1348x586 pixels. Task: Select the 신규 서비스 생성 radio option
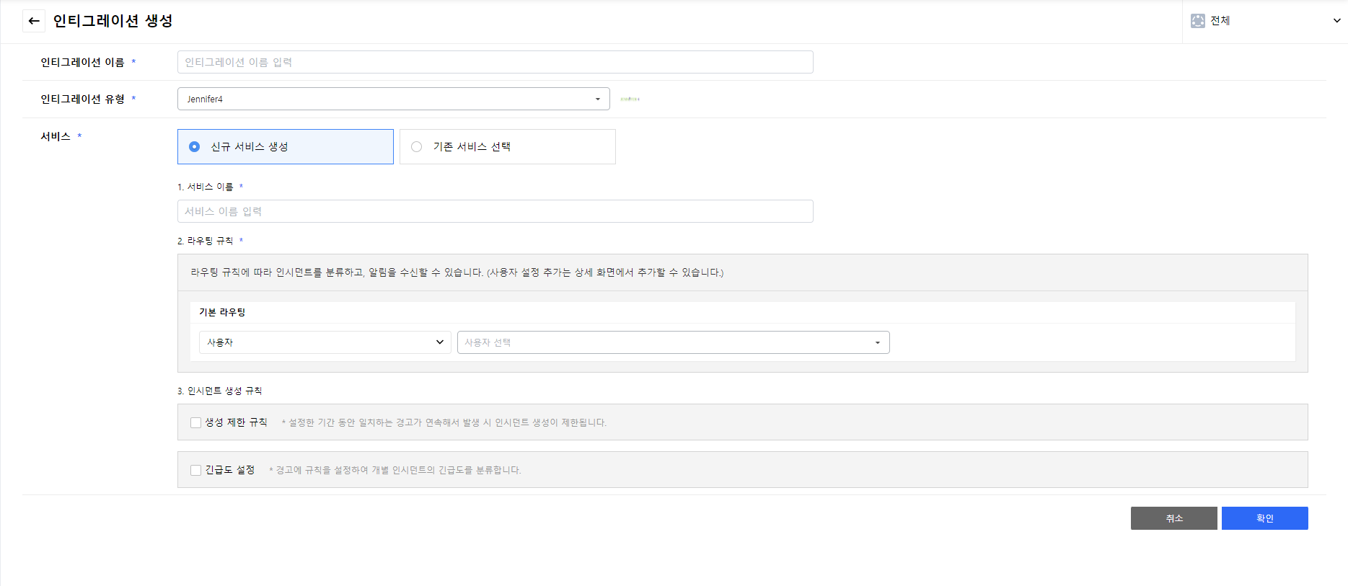point(195,147)
